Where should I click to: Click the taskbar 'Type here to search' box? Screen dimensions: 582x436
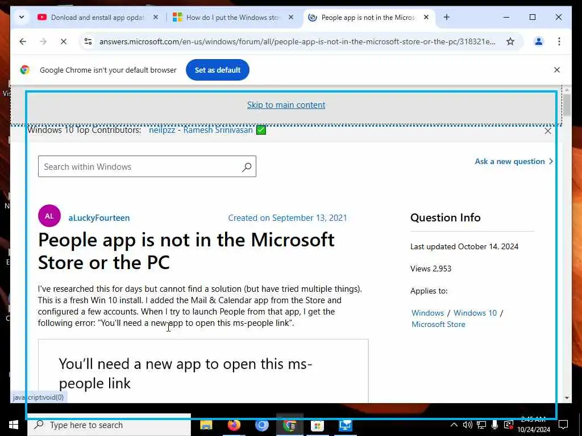(x=109, y=425)
